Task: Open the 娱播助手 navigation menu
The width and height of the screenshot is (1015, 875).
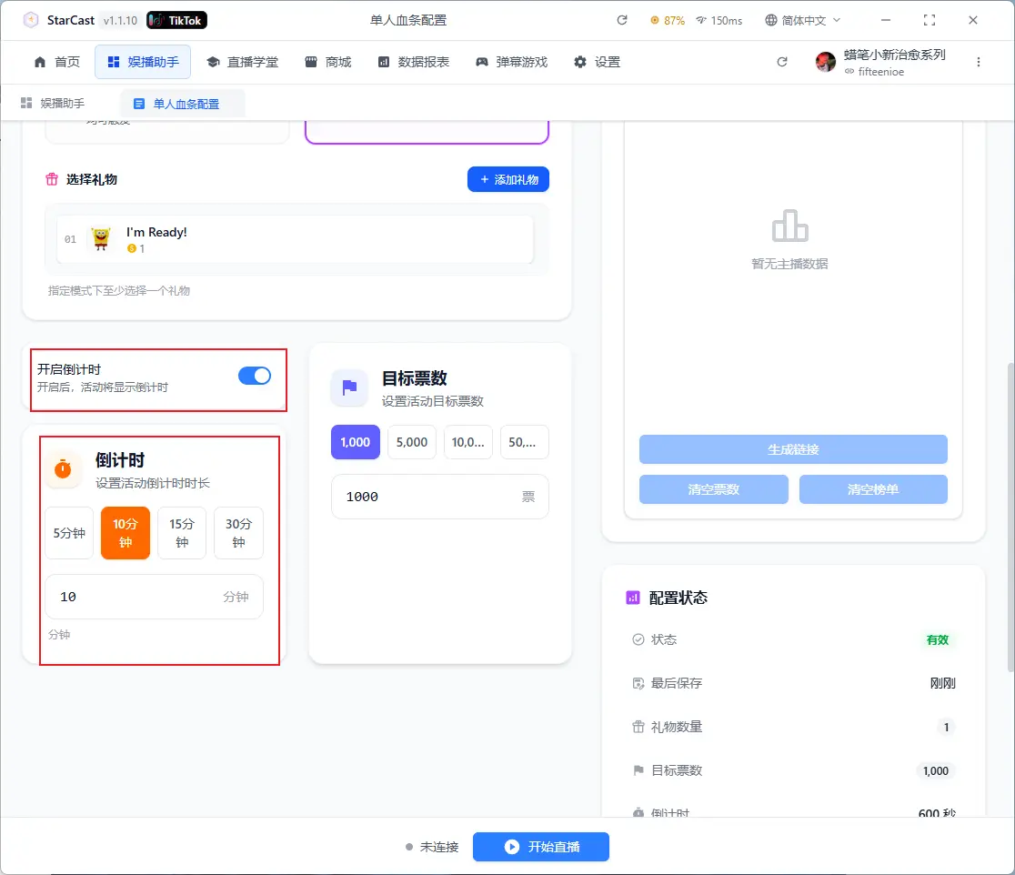Action: pyautogui.click(x=143, y=62)
